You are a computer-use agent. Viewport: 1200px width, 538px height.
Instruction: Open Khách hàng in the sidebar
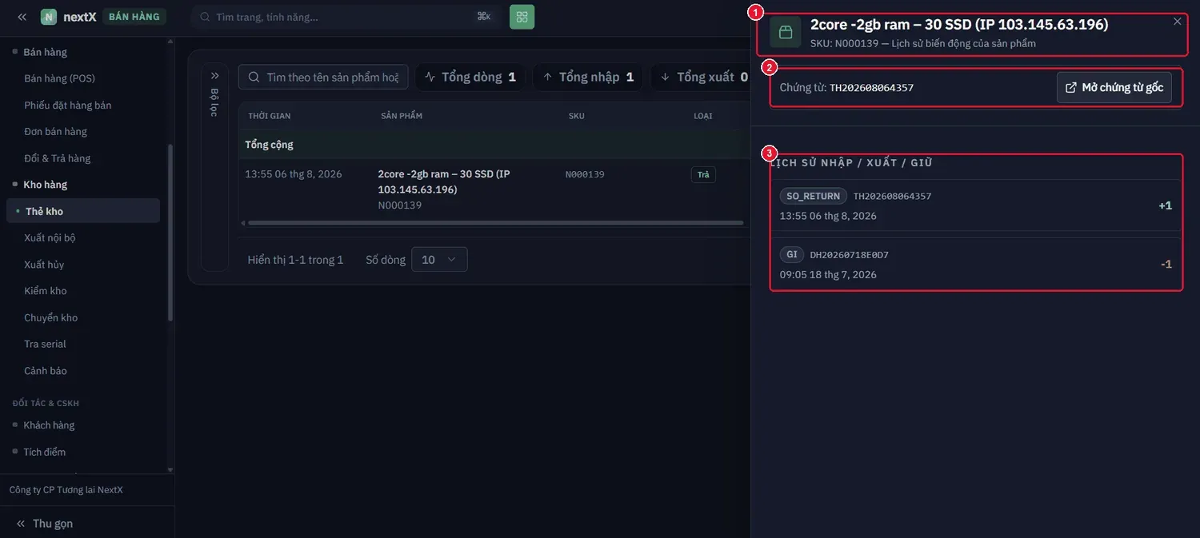click(49, 425)
